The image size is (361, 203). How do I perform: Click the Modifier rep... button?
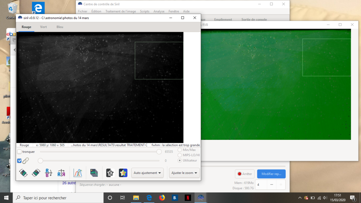[x=271, y=174]
